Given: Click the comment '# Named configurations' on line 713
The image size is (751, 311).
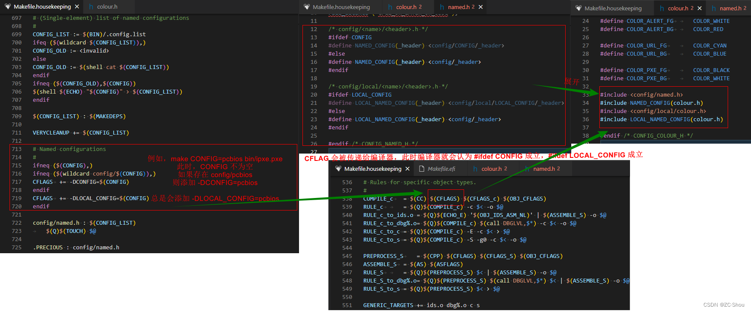Looking at the screenshot, I should 69,149.
